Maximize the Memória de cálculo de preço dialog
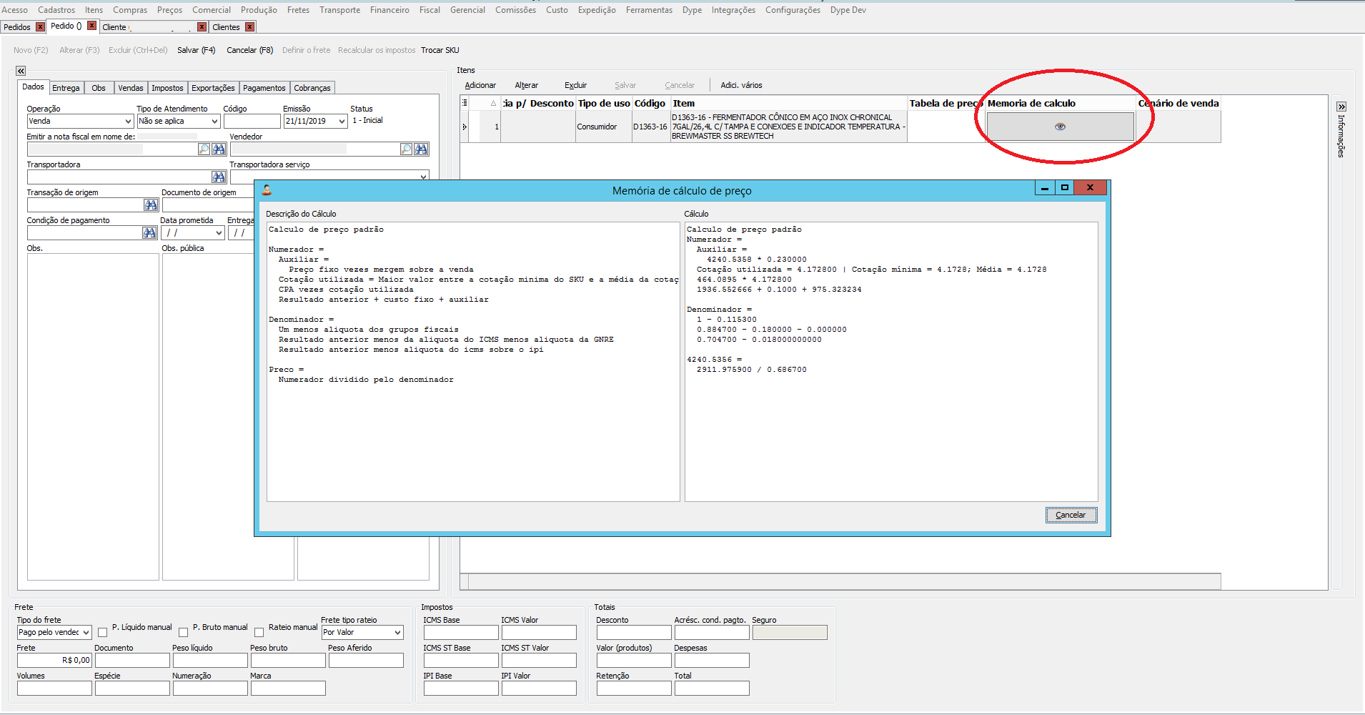 (x=1065, y=188)
